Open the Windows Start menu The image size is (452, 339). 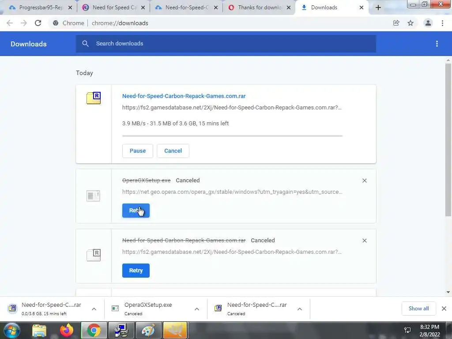[12, 330]
